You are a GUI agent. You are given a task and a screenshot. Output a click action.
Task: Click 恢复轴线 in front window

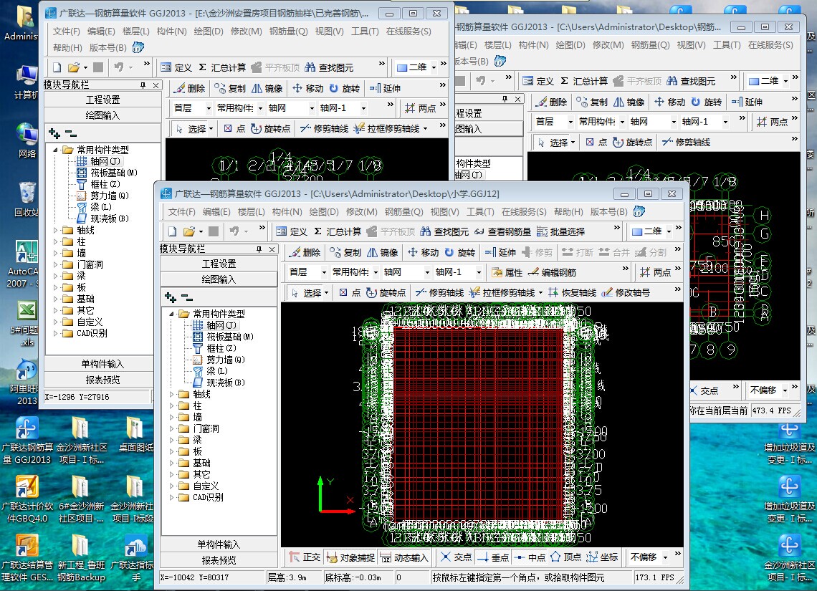pyautogui.click(x=572, y=293)
